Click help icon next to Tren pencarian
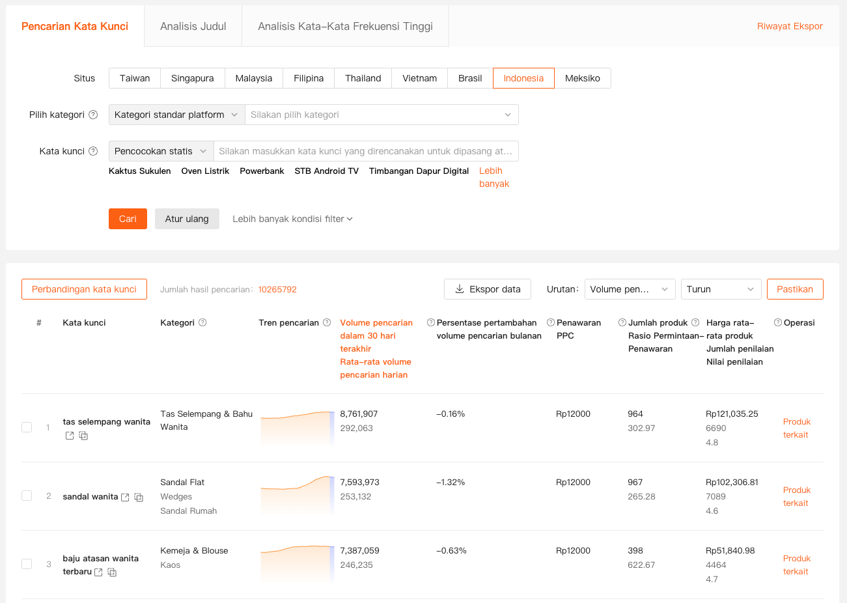The height and width of the screenshot is (603, 847). coord(327,322)
